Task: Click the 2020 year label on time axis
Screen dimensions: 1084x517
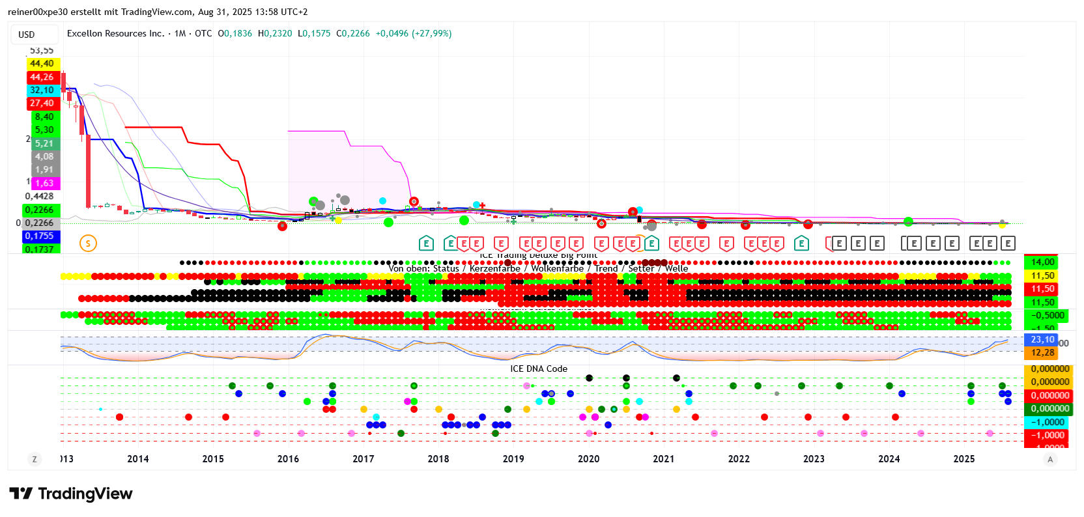Action: 588,459
